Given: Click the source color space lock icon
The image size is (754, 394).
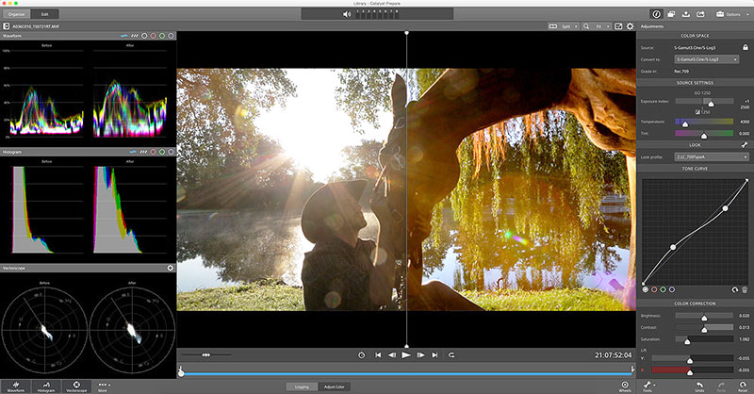Looking at the screenshot, I should click(x=745, y=46).
